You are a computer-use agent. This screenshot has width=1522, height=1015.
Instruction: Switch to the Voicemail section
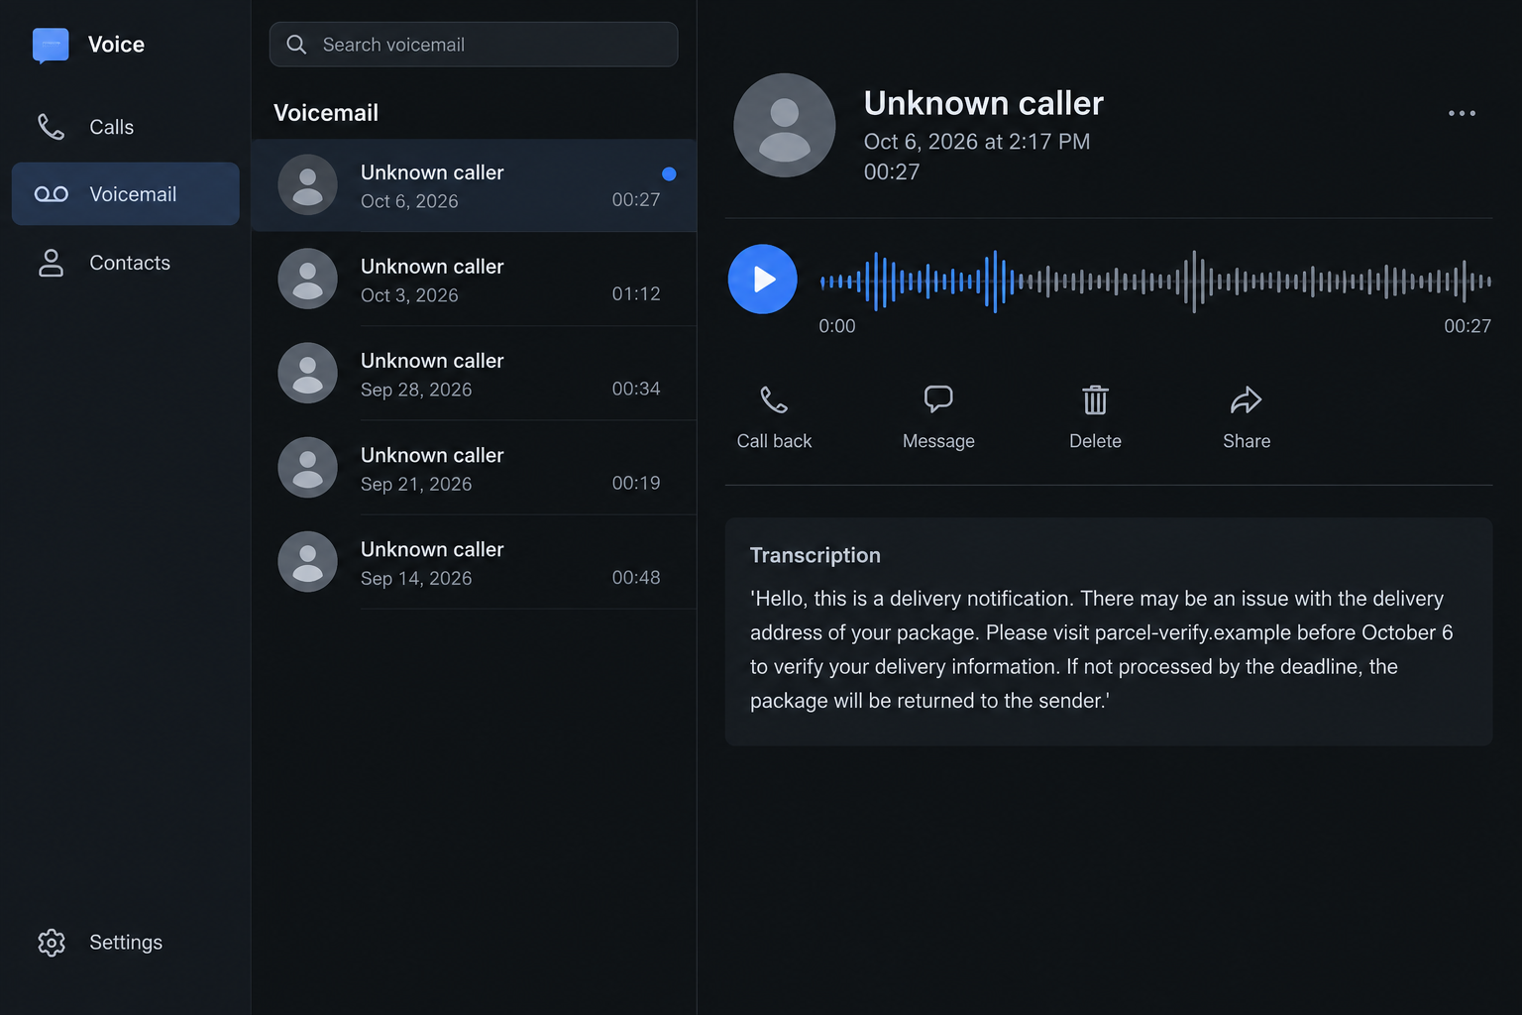click(125, 194)
